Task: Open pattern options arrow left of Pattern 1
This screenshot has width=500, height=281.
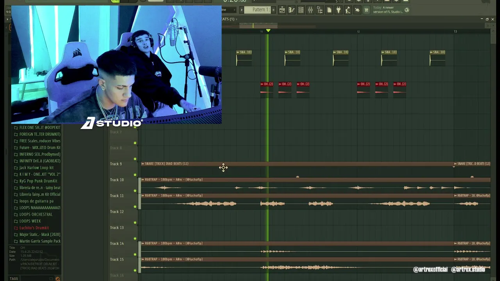Action: [241, 10]
